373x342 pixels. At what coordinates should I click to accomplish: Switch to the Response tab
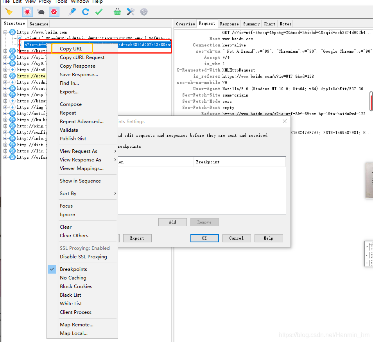230,24
